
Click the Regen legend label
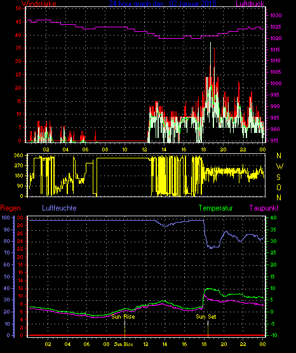(10, 208)
